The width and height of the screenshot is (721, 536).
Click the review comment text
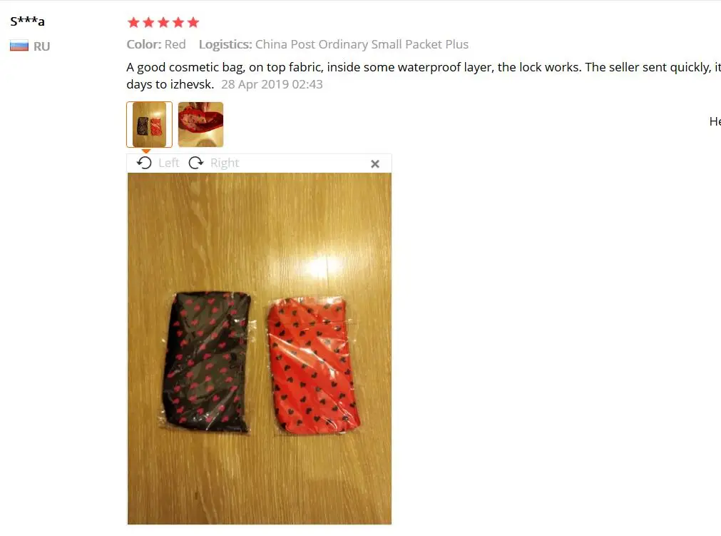point(424,76)
